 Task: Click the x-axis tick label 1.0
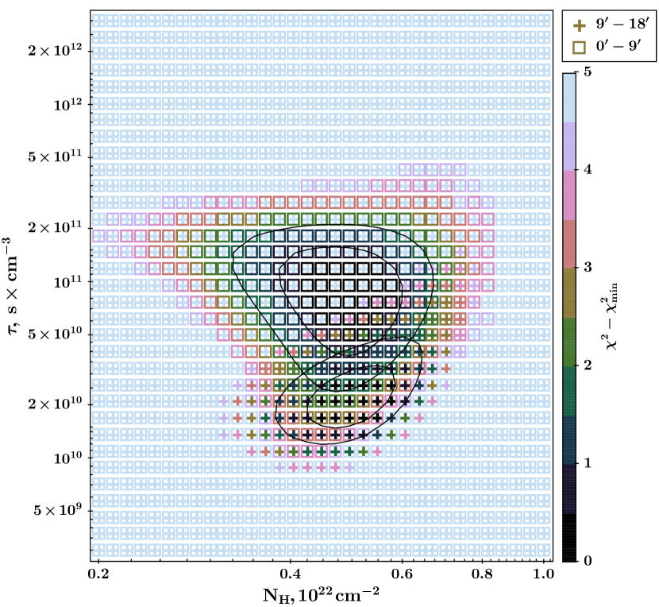click(543, 574)
